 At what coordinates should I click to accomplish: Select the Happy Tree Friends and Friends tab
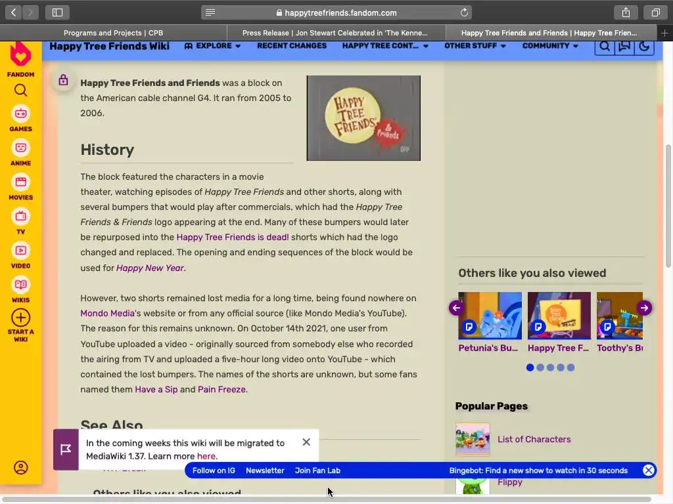point(551,33)
